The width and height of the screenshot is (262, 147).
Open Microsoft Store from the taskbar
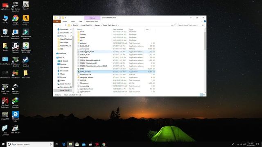point(77,144)
